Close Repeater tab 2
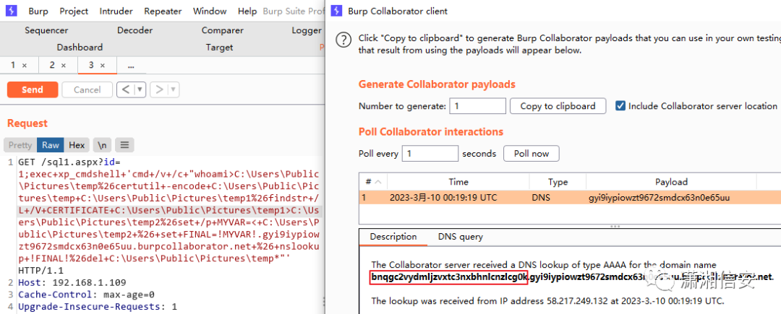Viewport: 781px width, 314px height. (x=63, y=65)
